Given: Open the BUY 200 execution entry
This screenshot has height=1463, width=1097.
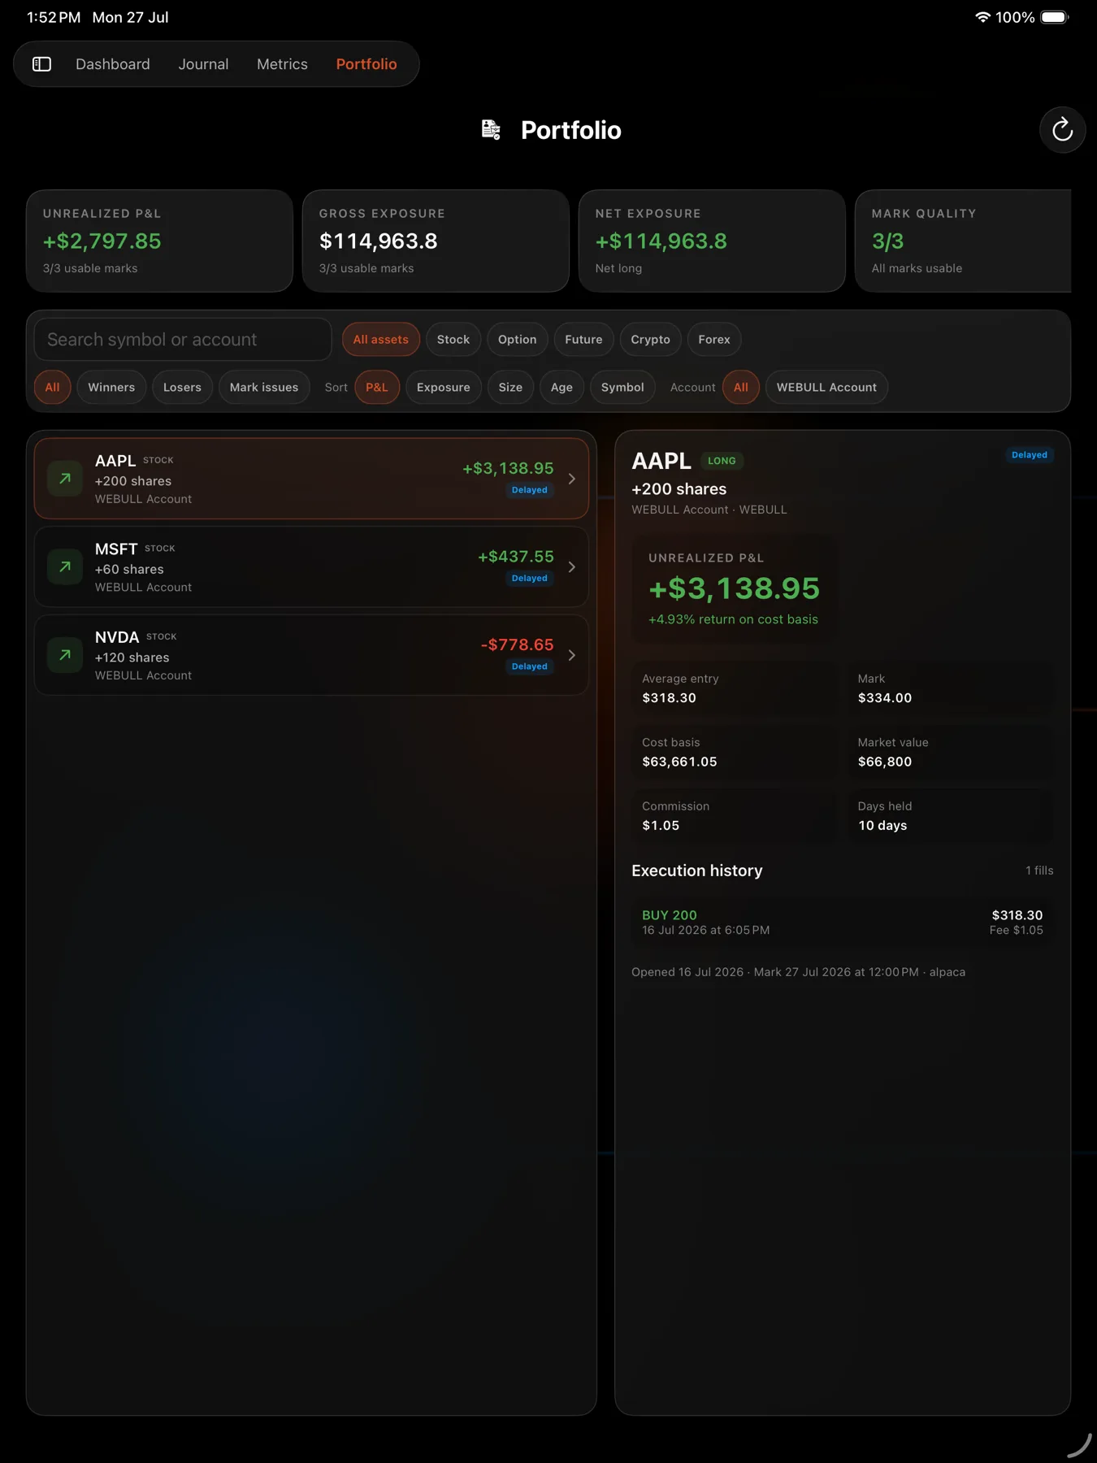Looking at the screenshot, I should (842, 922).
